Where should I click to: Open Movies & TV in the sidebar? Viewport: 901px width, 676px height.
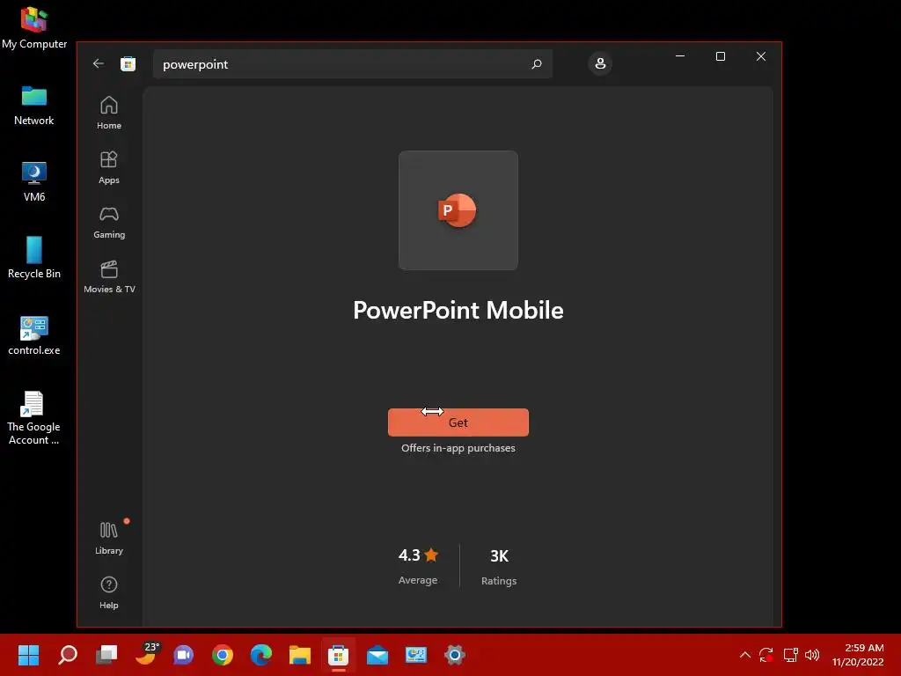coord(108,276)
